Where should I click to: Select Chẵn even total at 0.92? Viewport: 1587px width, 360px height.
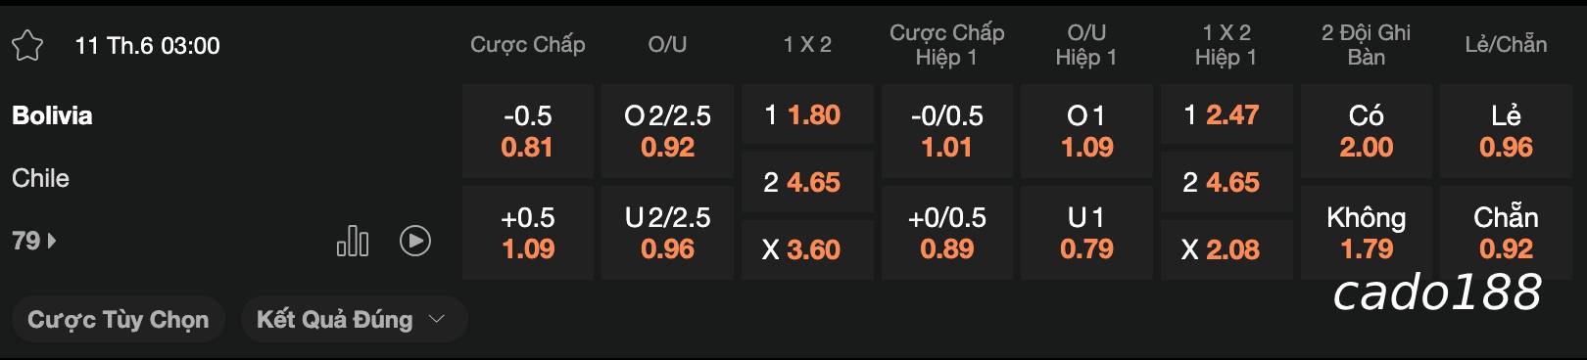(1506, 233)
